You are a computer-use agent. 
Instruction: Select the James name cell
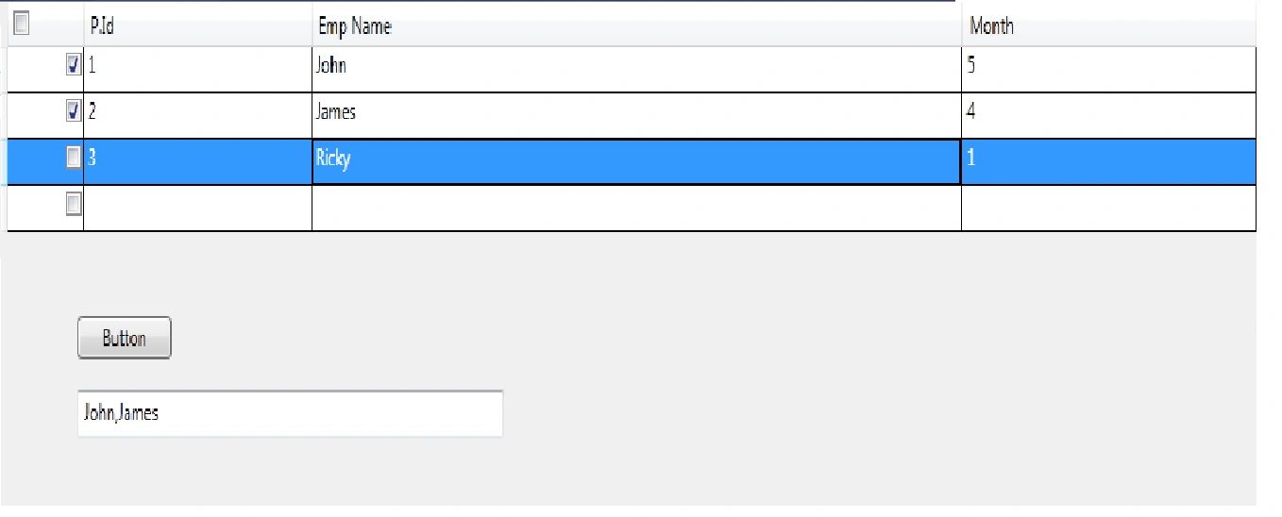636,115
